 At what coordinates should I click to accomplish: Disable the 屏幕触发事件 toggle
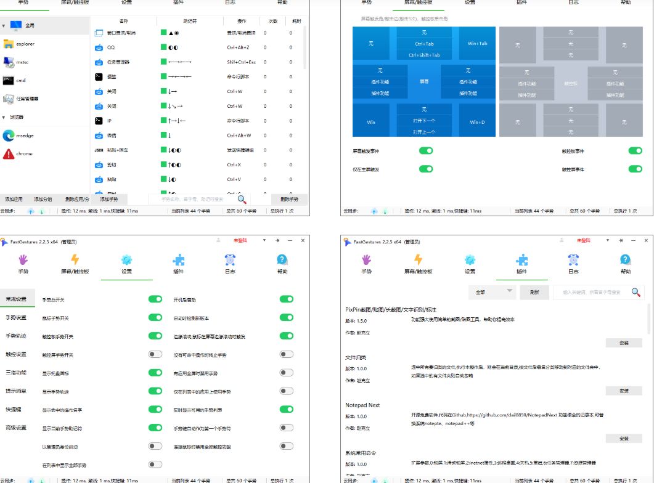[425, 150]
